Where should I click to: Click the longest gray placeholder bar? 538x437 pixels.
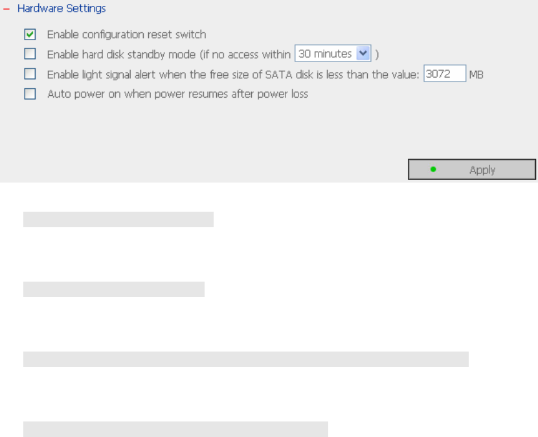[246, 359]
